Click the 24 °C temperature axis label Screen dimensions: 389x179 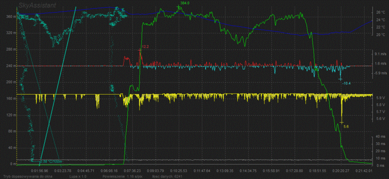pos(380,20)
